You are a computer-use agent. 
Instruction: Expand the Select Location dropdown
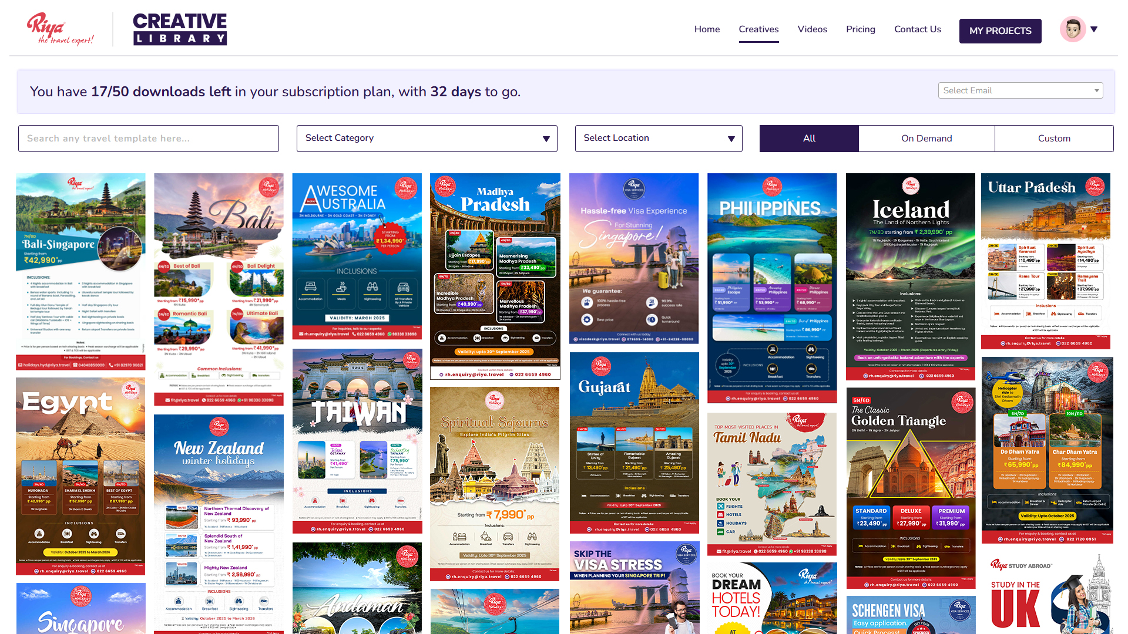point(659,139)
